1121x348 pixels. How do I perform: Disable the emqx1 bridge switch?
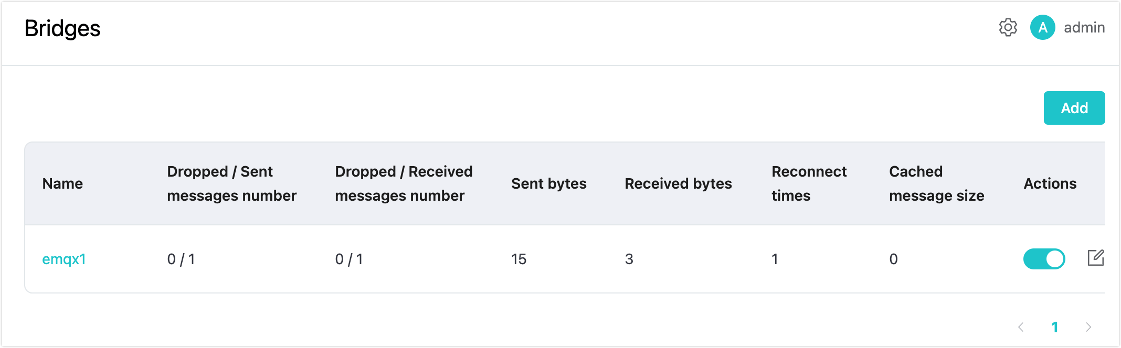coord(1044,258)
